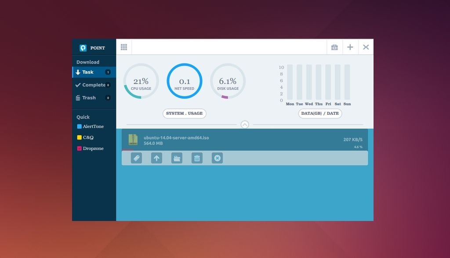Click the Sun bar in chart
The width and height of the screenshot is (450, 258).
[x=347, y=82]
